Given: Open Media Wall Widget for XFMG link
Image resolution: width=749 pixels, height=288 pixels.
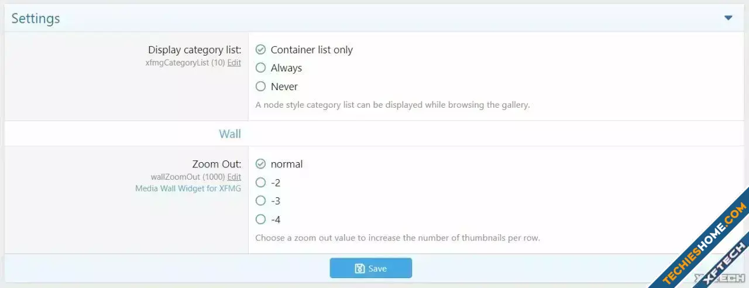Looking at the screenshot, I should coord(188,188).
